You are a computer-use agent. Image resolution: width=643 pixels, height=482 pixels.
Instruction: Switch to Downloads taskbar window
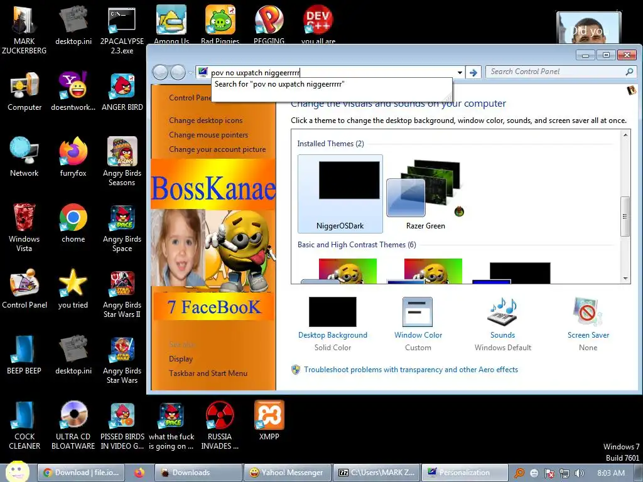pyautogui.click(x=198, y=473)
